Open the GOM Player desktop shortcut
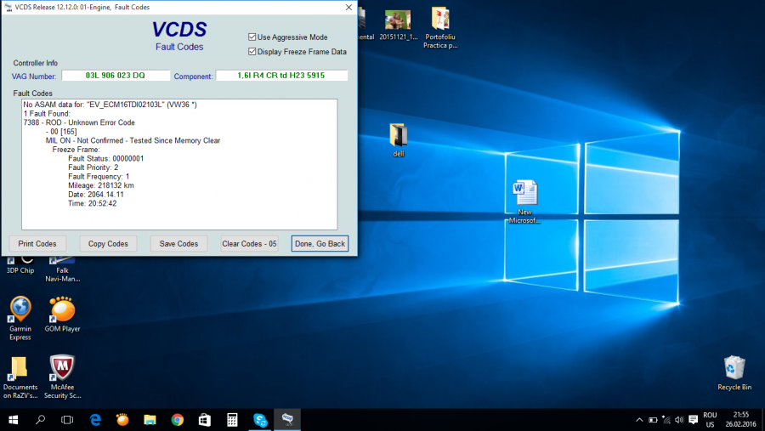Viewport: 765px width, 431px height. click(62, 309)
